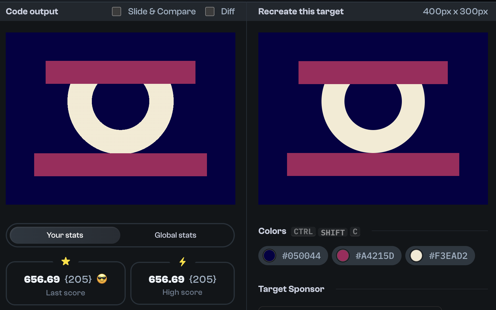Click the Last score stats card

[65, 284]
